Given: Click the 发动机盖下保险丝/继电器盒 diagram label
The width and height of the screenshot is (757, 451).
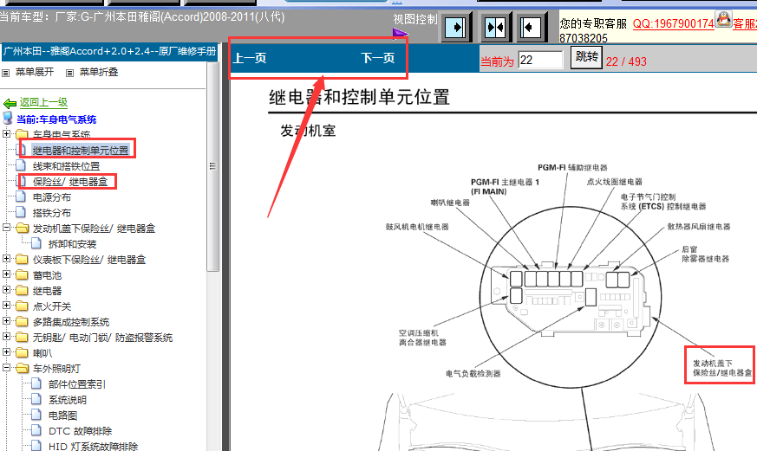Looking at the screenshot, I should click(x=722, y=368).
